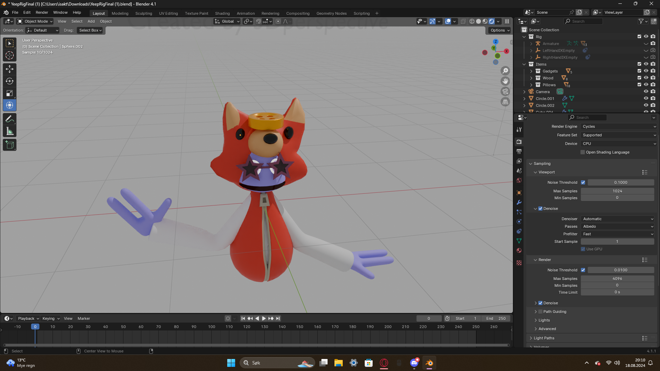
Task: Toggle the Render Denoise checkbox
Action: coord(540,303)
